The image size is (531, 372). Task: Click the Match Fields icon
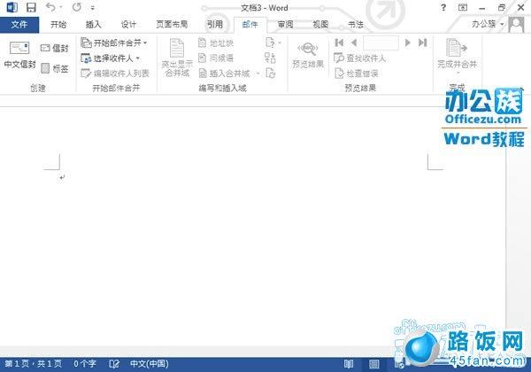[x=270, y=58]
